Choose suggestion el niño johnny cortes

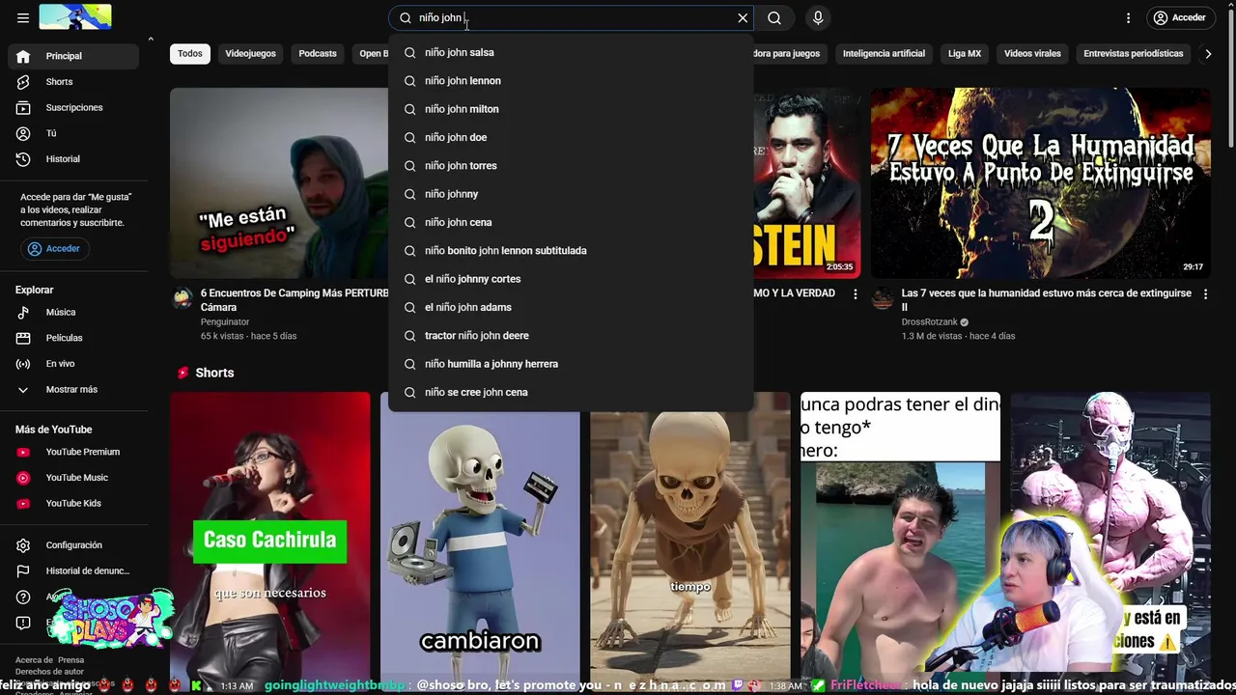[571, 279]
